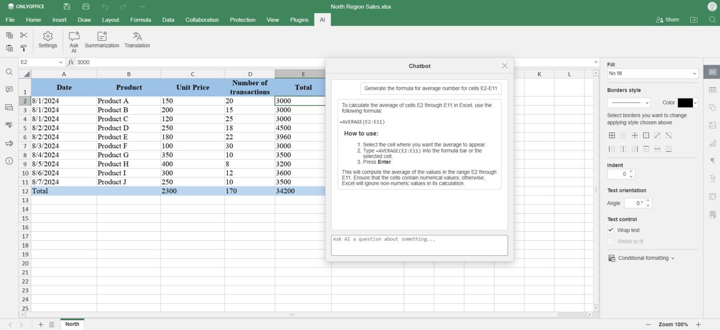Image resolution: width=720 pixels, height=330 pixels.
Task: Expand Conditional formatting menu
Action: tap(641, 258)
